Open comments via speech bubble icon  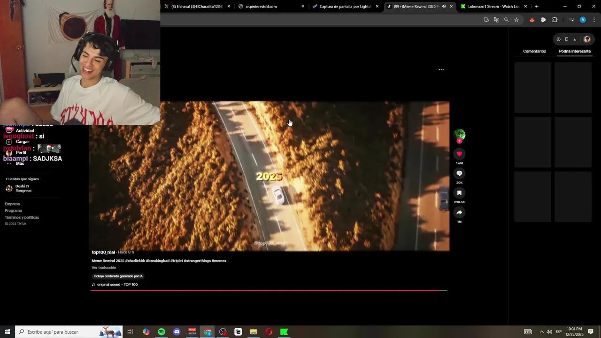(459, 173)
